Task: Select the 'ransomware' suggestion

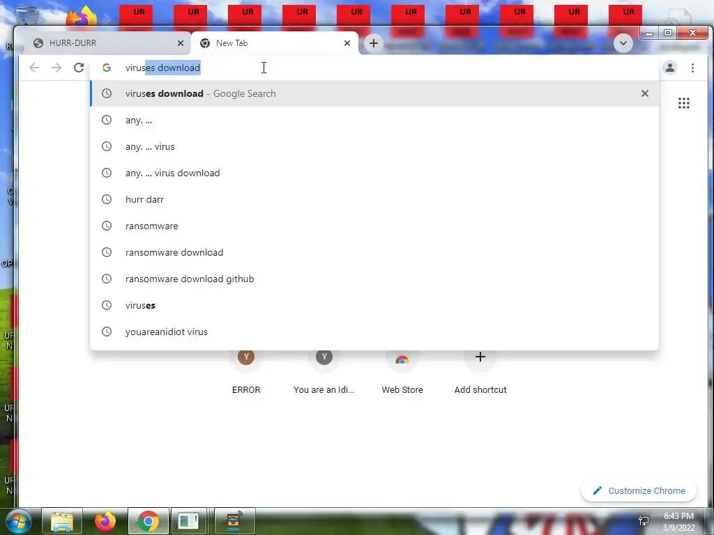Action: [x=374, y=226]
